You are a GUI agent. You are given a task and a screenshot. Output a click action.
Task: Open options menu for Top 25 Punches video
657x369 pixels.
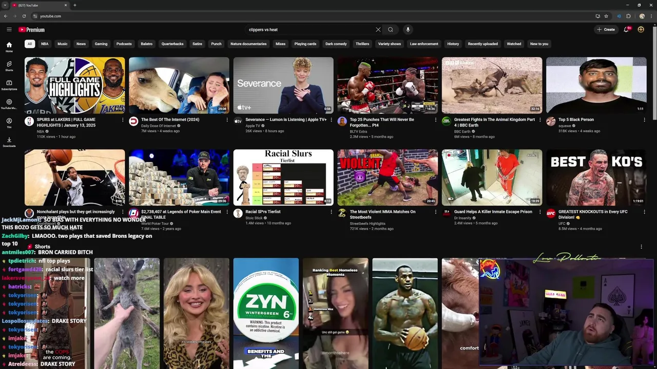pyautogui.click(x=436, y=120)
